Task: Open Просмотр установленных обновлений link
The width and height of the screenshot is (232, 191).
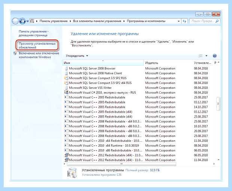Action: pyautogui.click(x=37, y=46)
